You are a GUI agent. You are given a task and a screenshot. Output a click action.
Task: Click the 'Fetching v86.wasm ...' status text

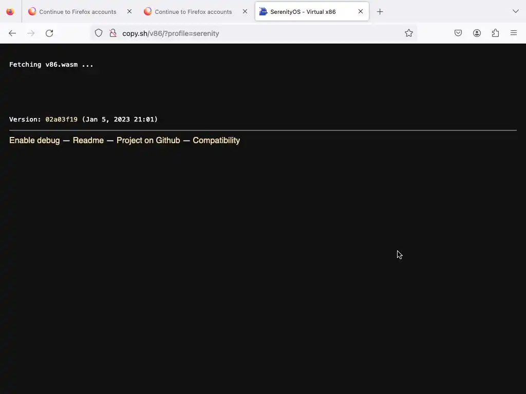pyautogui.click(x=51, y=64)
